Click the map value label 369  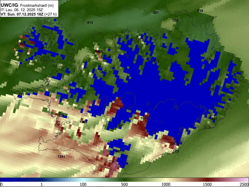pos(208,59)
